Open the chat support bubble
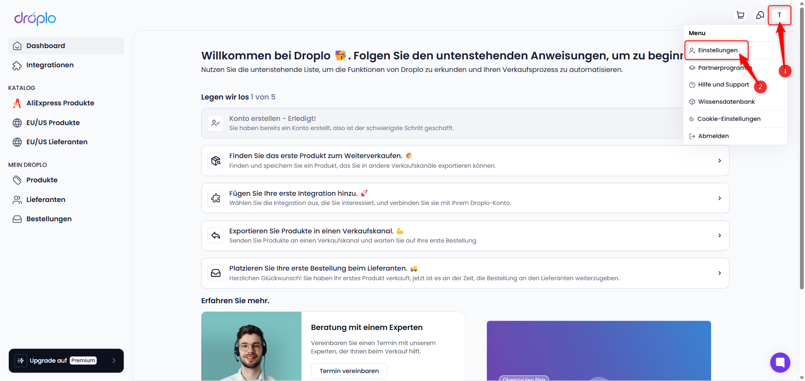805x381 pixels. (x=780, y=363)
